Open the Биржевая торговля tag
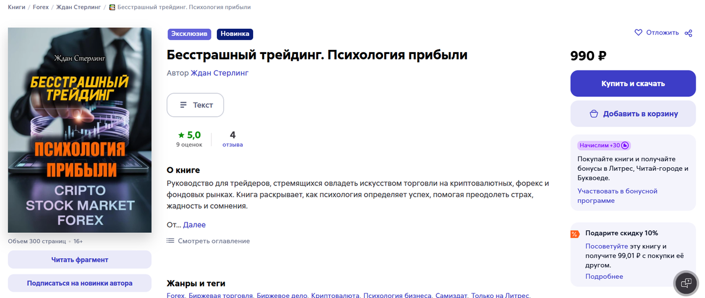The height and width of the screenshot is (298, 705). 221,296
